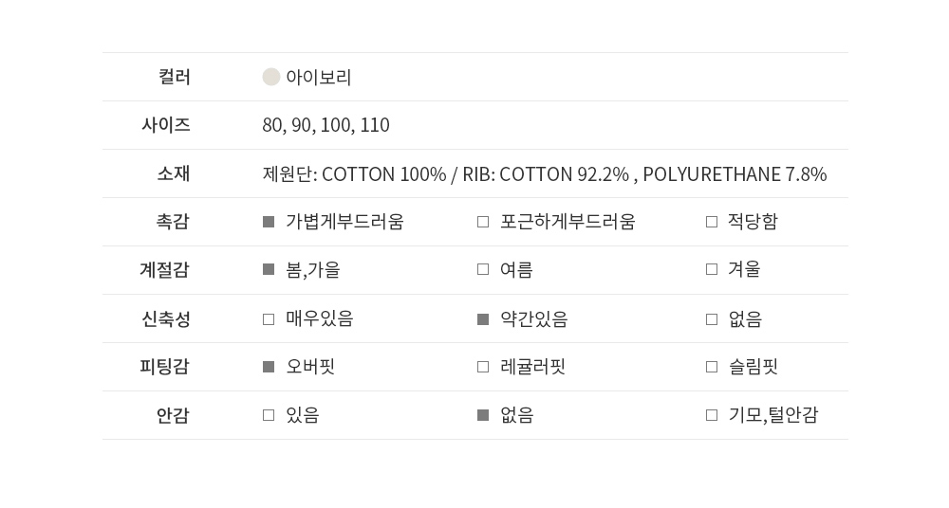Viewport: 949px width, 508px height.
Task: Click the size list 80, 90, 100, 110
Action: [326, 126]
